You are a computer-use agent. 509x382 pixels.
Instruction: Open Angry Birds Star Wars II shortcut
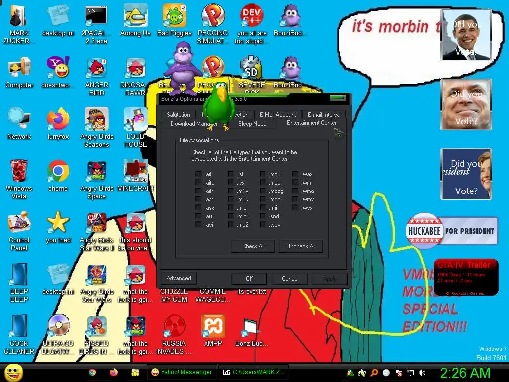point(96,231)
